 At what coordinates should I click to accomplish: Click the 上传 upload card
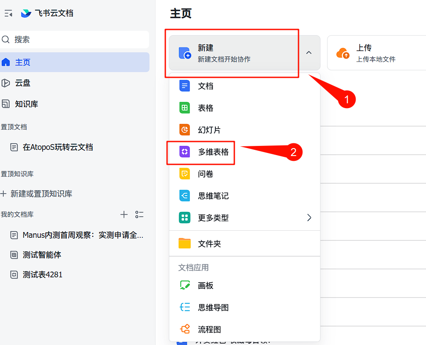click(377, 53)
